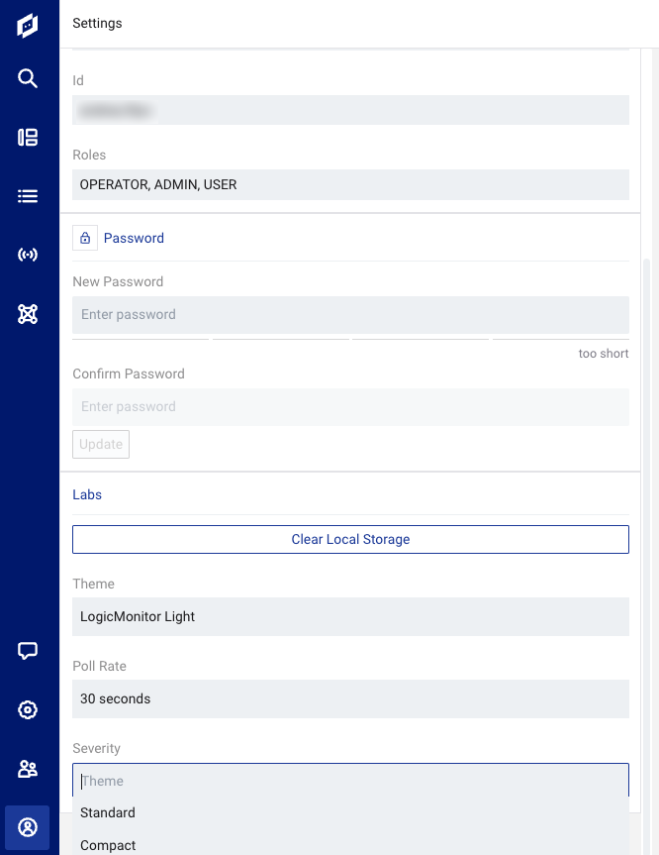This screenshot has width=659, height=855.
Task: Open the chat bubble feedback icon
Action: (x=28, y=651)
